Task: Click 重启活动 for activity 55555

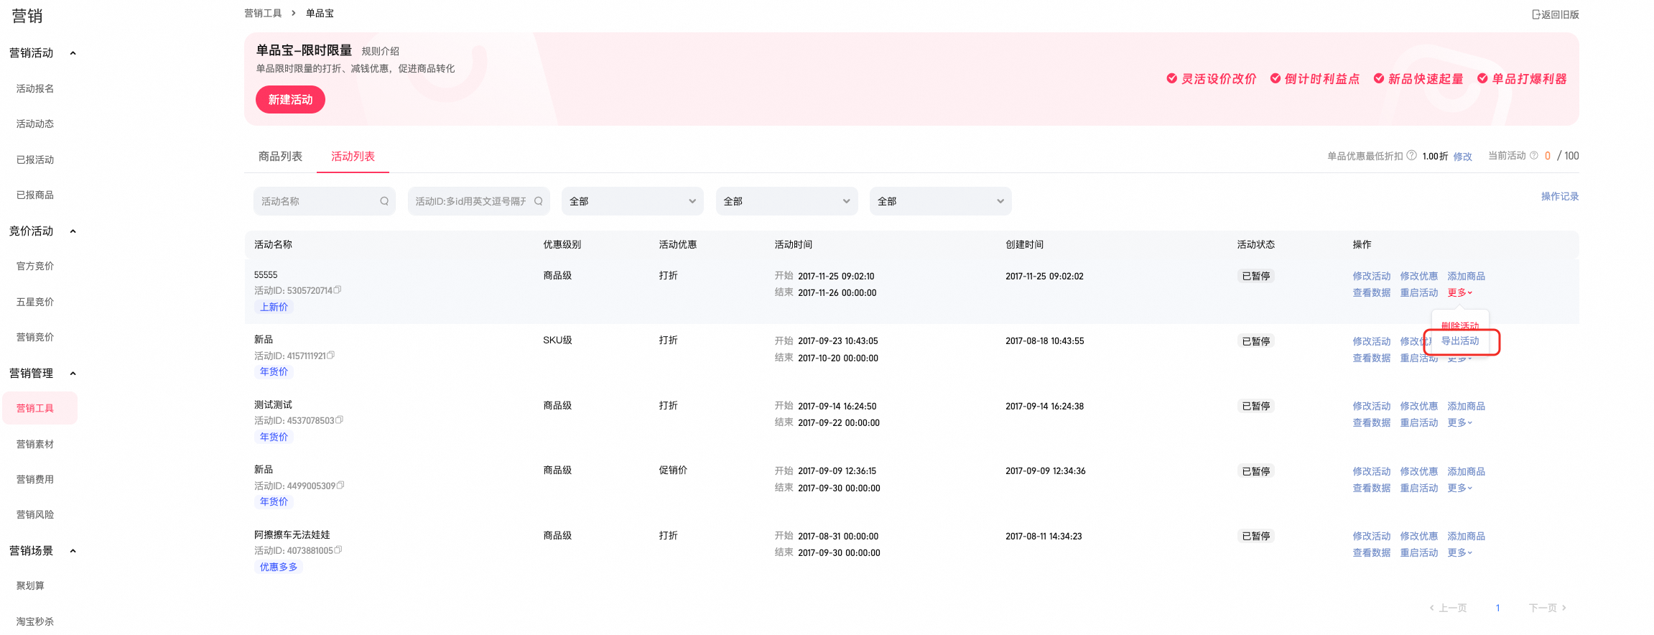Action: pos(1419,292)
